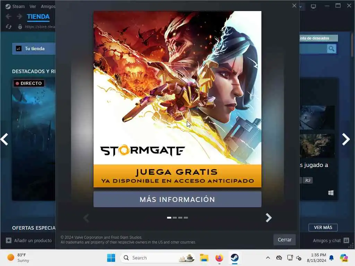This screenshot has height=266, width=355.
Task: Expand the account dropdown arrow in title bar
Action: tap(301, 6)
